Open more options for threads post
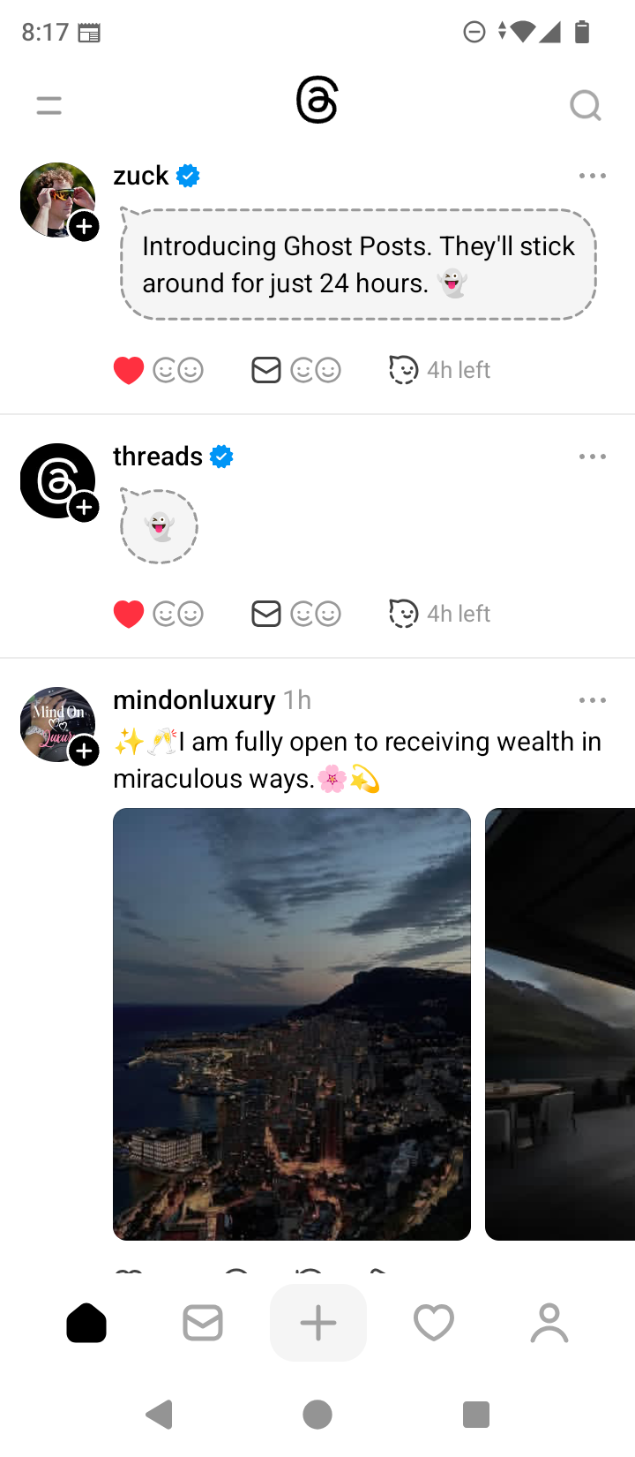635x1457 pixels. coord(593,457)
